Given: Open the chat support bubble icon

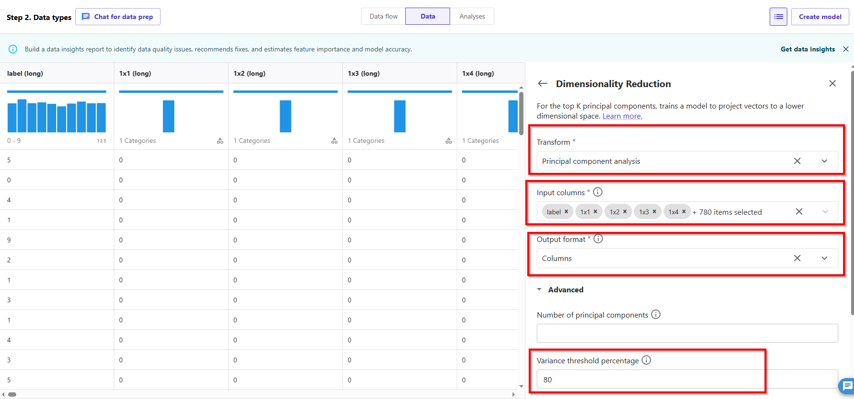Looking at the screenshot, I should (847, 386).
